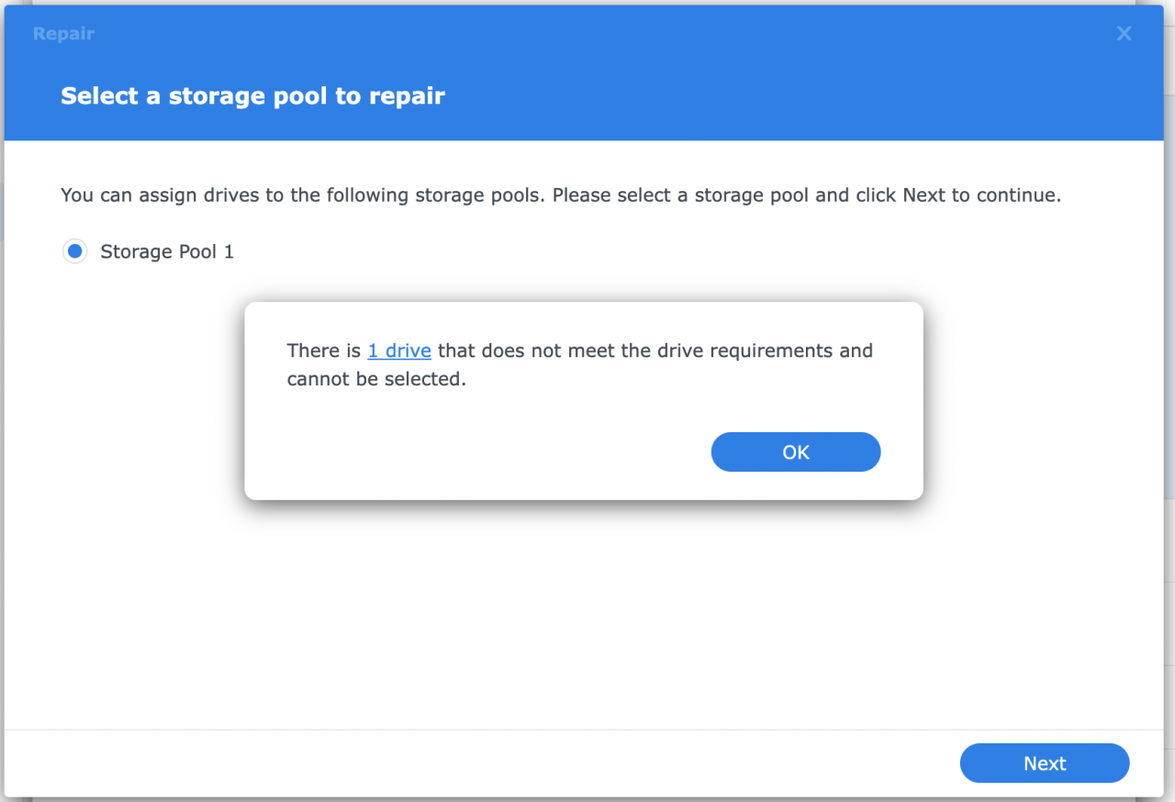Click empty space inside the warning dialog
The width and height of the screenshot is (1175, 802).
(x=459, y=451)
